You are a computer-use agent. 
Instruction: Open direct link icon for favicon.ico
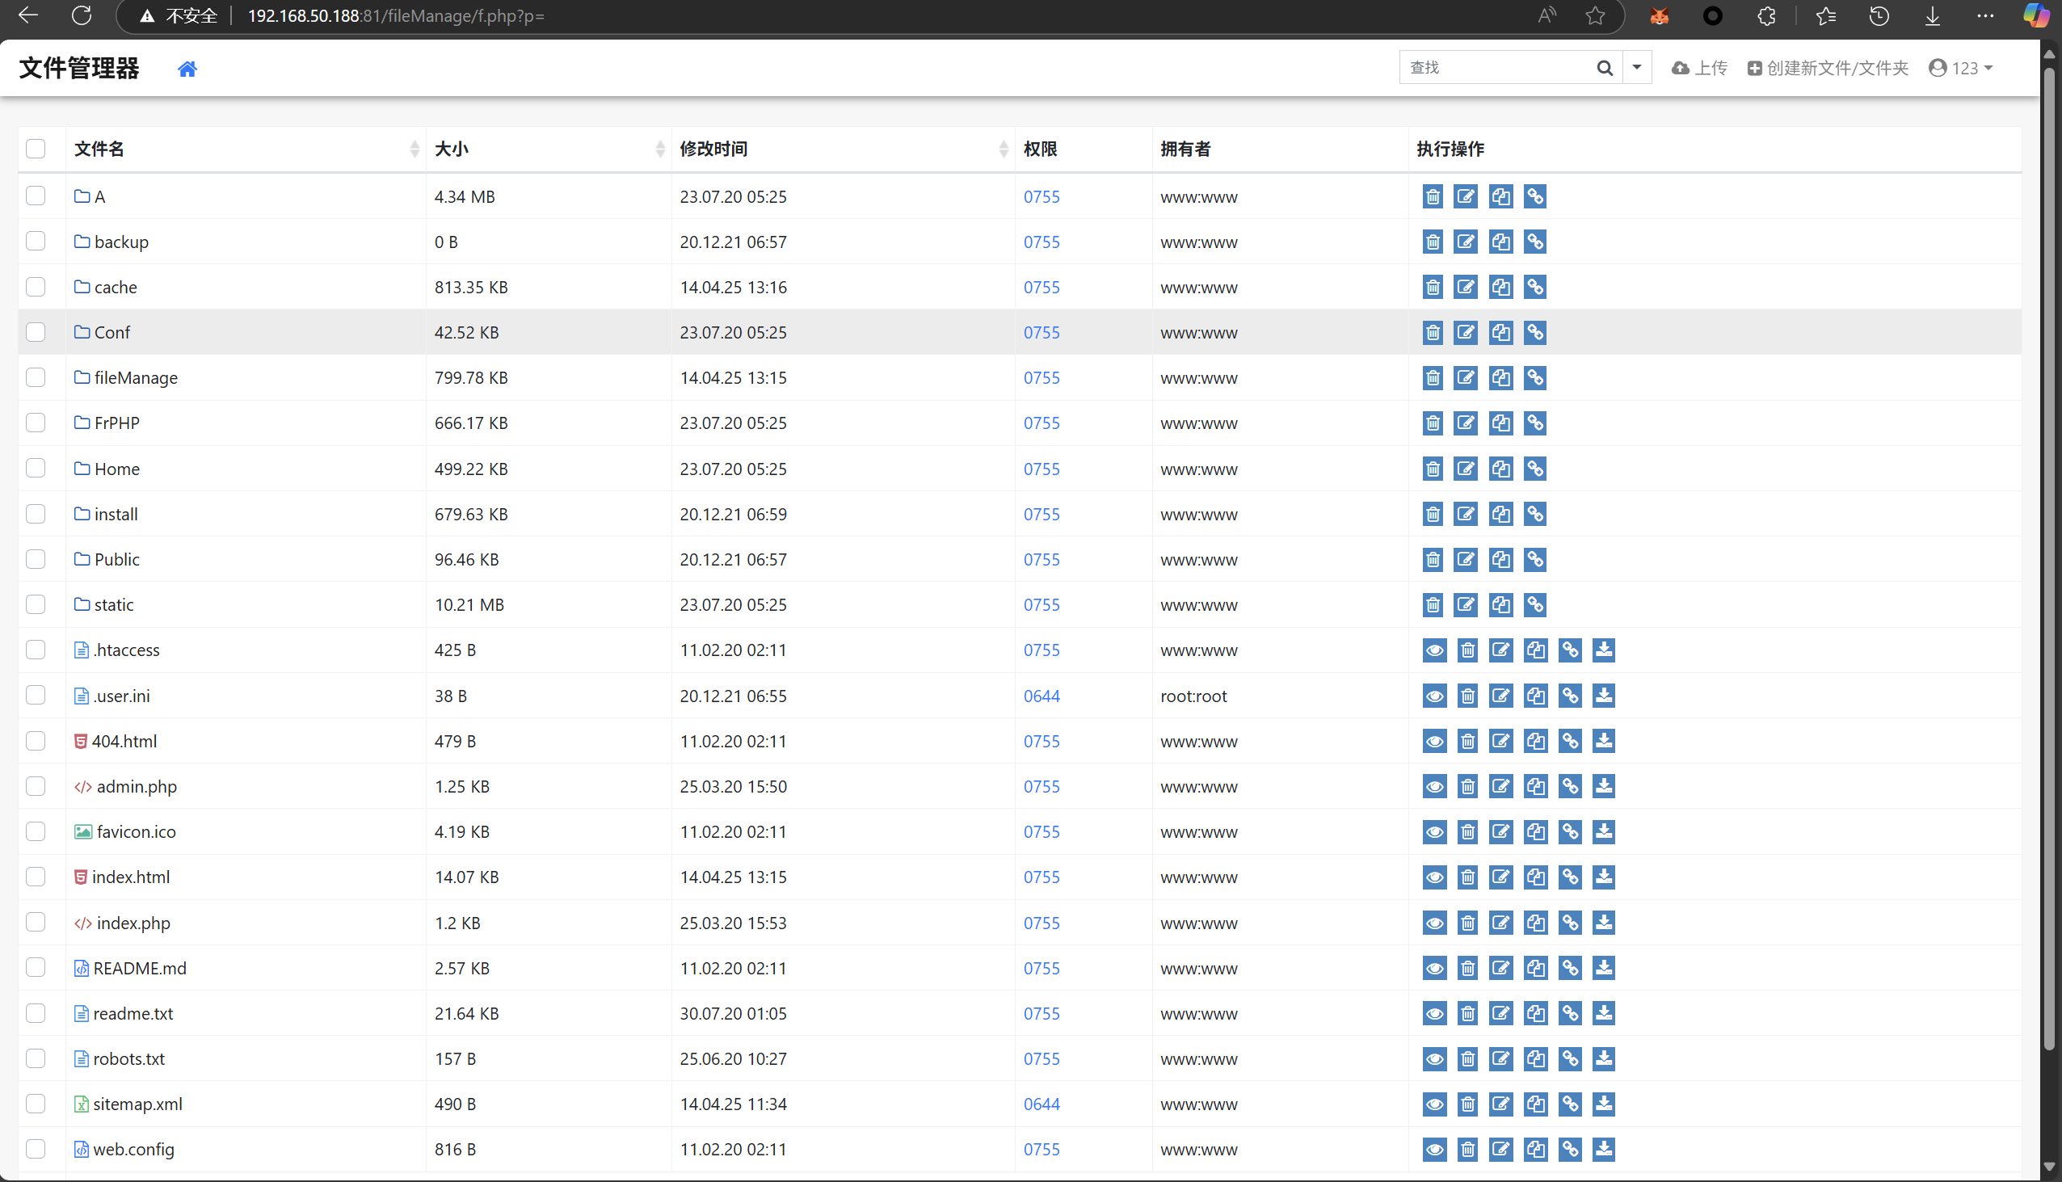point(1570,832)
